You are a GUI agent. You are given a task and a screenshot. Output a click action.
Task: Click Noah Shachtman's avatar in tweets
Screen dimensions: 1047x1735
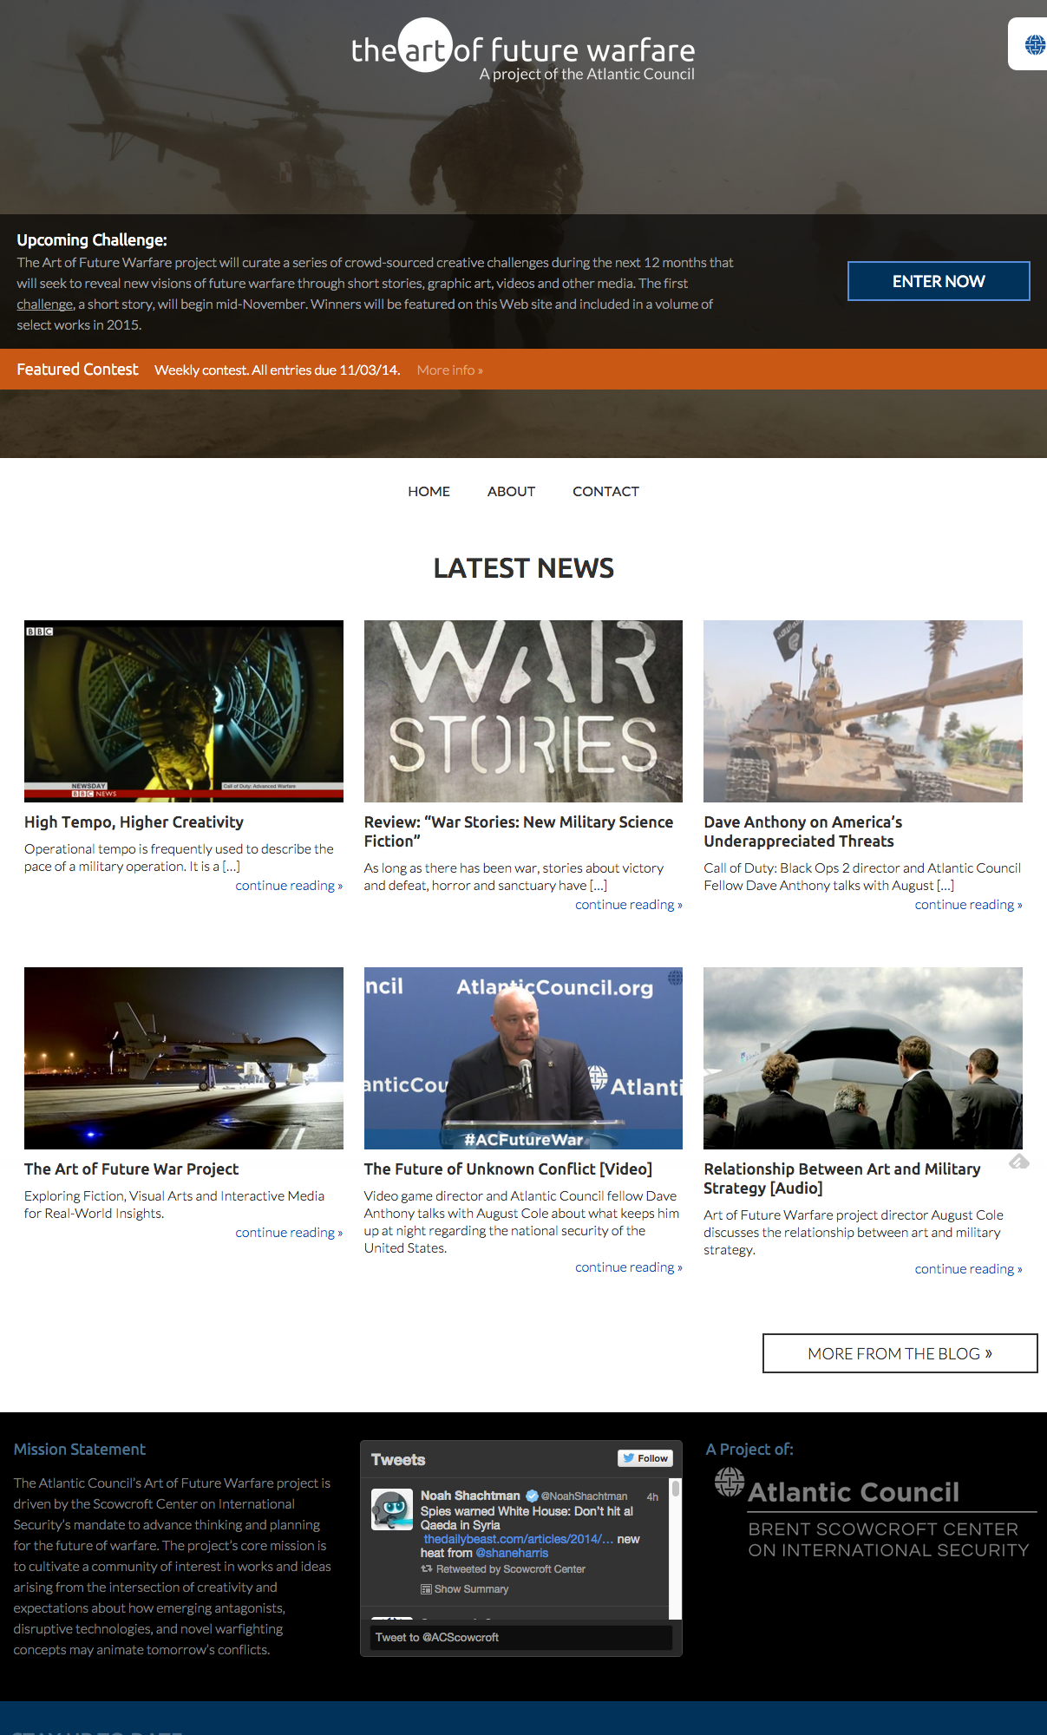pos(392,1509)
